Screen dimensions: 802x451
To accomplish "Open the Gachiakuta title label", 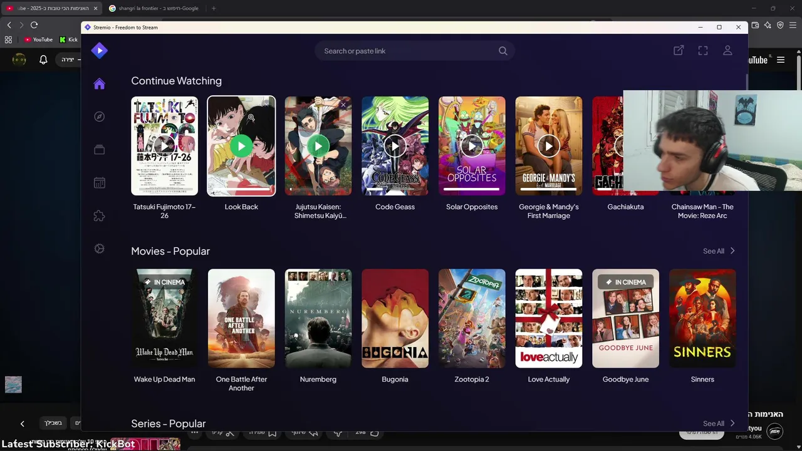I will coord(625,207).
